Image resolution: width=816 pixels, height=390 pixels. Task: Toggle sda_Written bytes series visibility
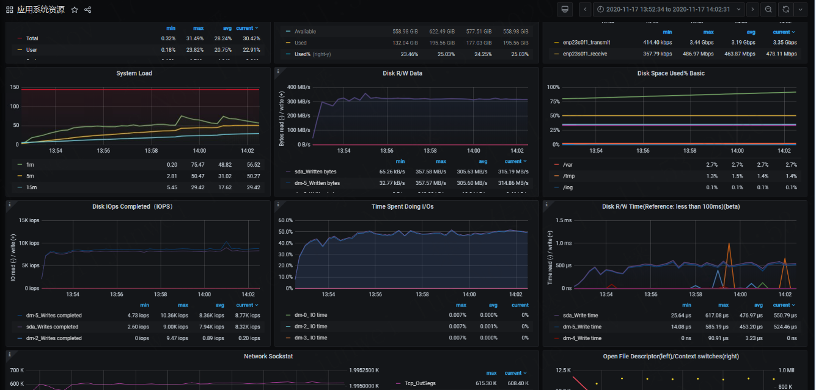tap(315, 172)
